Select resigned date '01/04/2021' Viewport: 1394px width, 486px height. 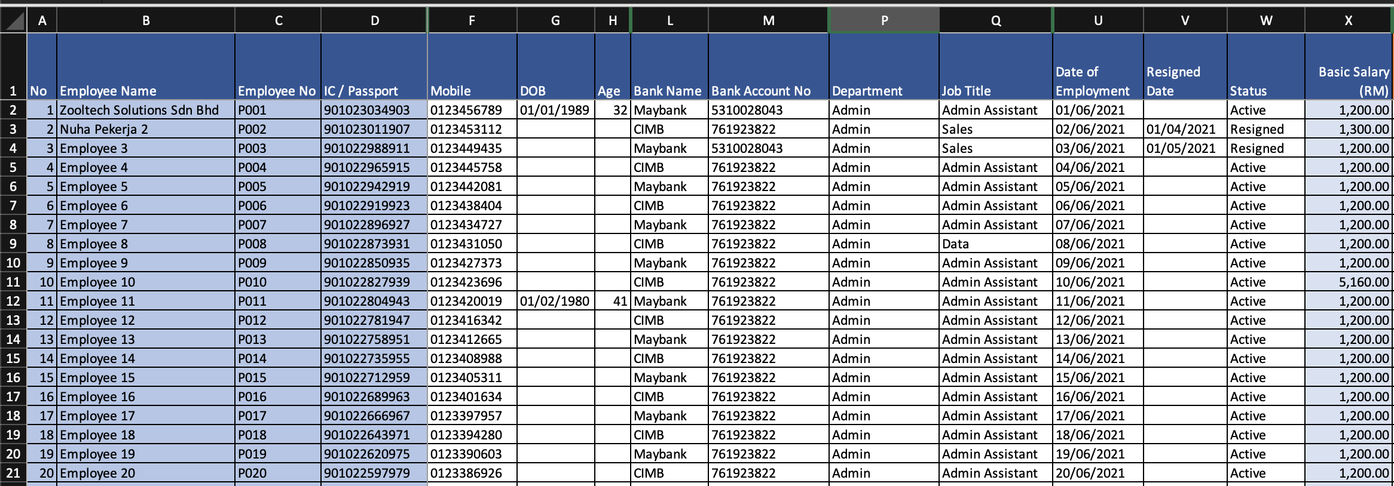1185,129
